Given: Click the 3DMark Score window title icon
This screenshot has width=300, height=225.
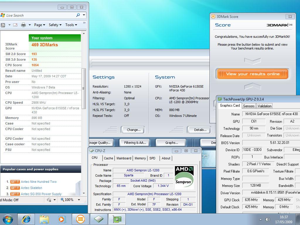Looking at the screenshot, I should click(213, 16).
